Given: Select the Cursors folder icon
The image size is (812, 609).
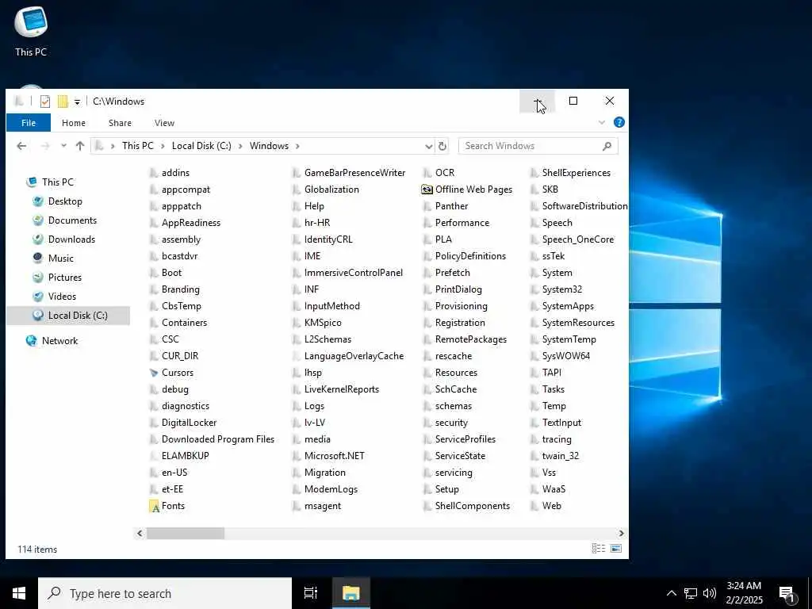Looking at the screenshot, I should (154, 373).
